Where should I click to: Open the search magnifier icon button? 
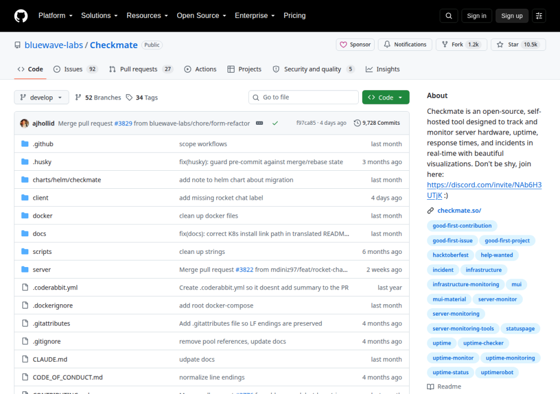(448, 16)
